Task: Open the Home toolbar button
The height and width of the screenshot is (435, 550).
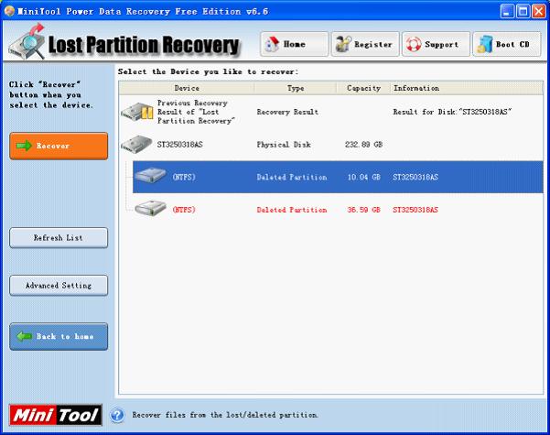Action: (x=295, y=44)
